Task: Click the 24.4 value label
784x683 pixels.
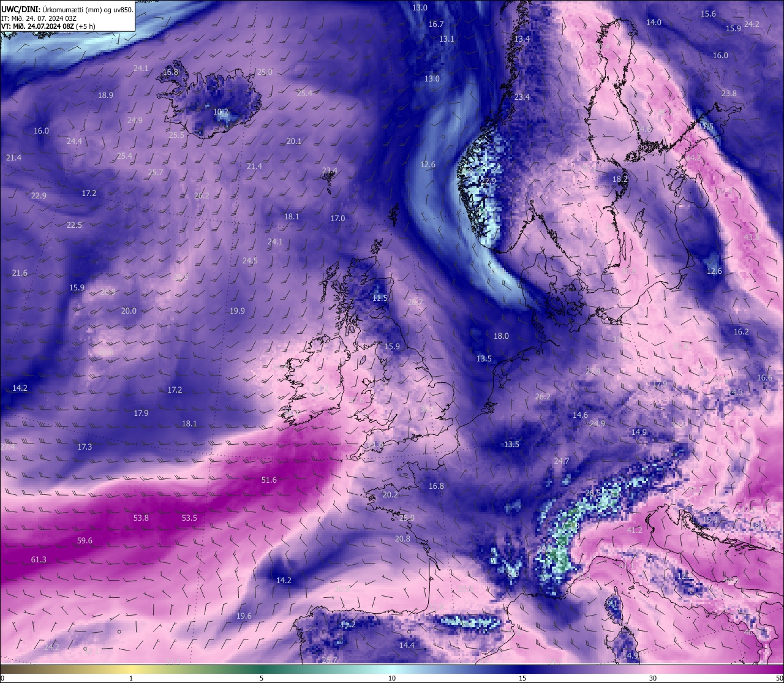Action: (74, 141)
